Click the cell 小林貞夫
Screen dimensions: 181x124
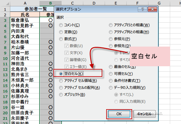pos(25,86)
